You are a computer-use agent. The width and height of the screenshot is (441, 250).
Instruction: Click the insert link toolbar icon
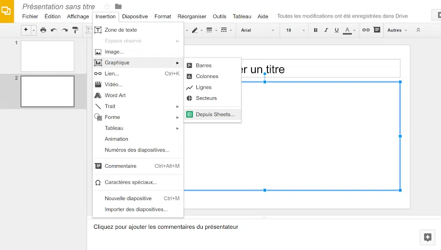366,30
